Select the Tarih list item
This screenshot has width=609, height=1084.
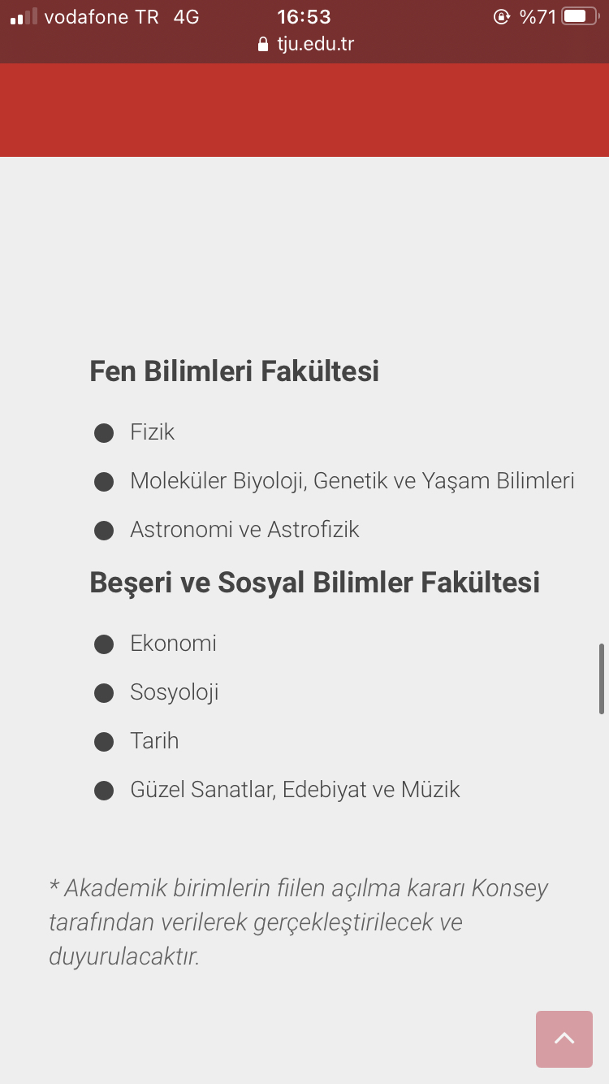pyautogui.click(x=154, y=741)
